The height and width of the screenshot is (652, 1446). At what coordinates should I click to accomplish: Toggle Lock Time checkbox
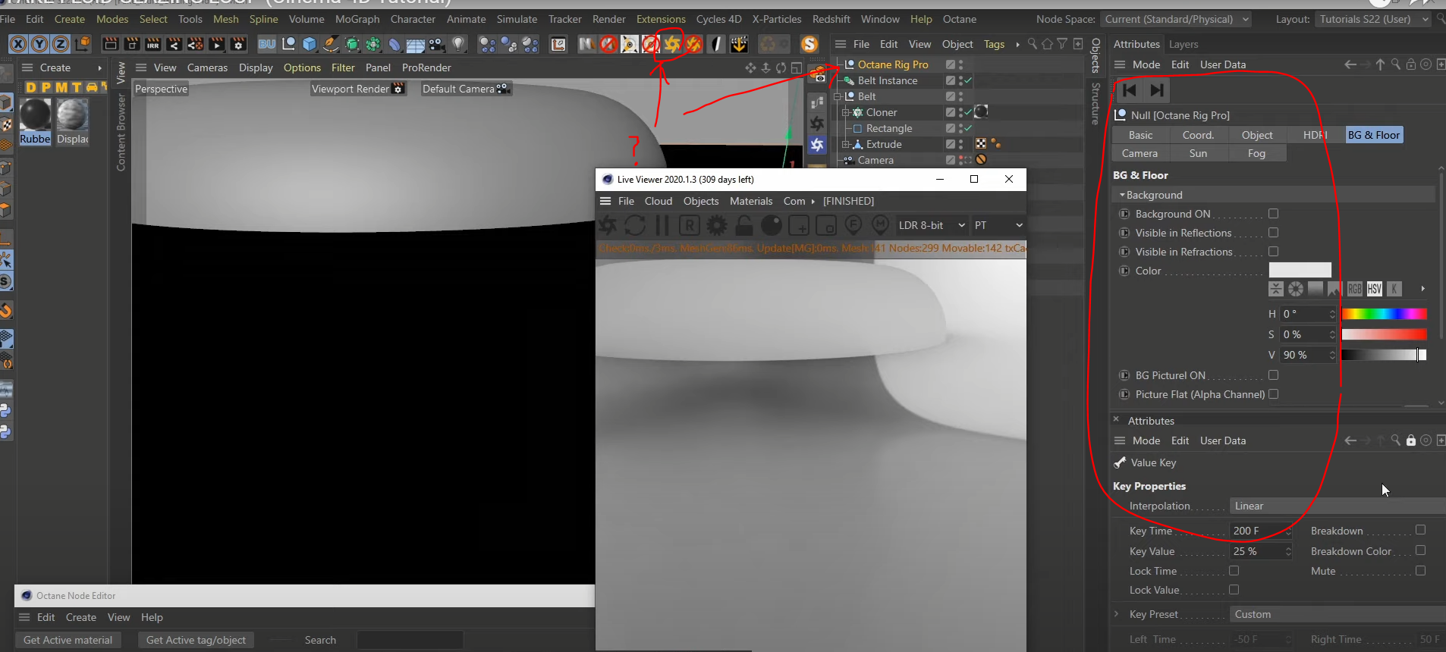1234,571
